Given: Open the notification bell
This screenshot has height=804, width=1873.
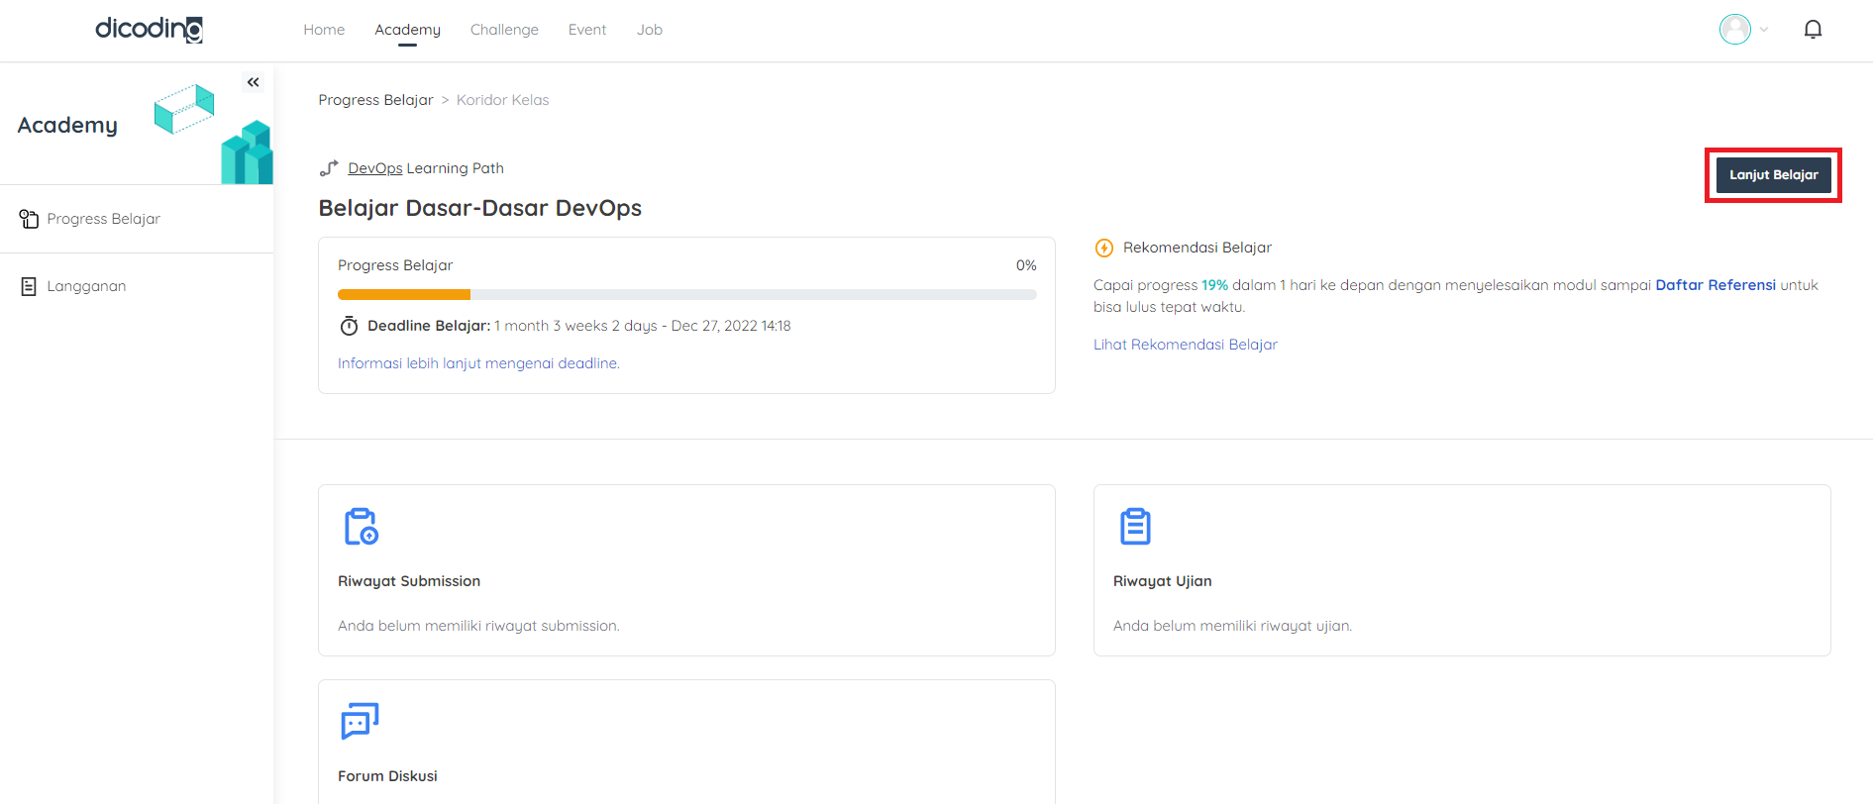Looking at the screenshot, I should [x=1813, y=30].
